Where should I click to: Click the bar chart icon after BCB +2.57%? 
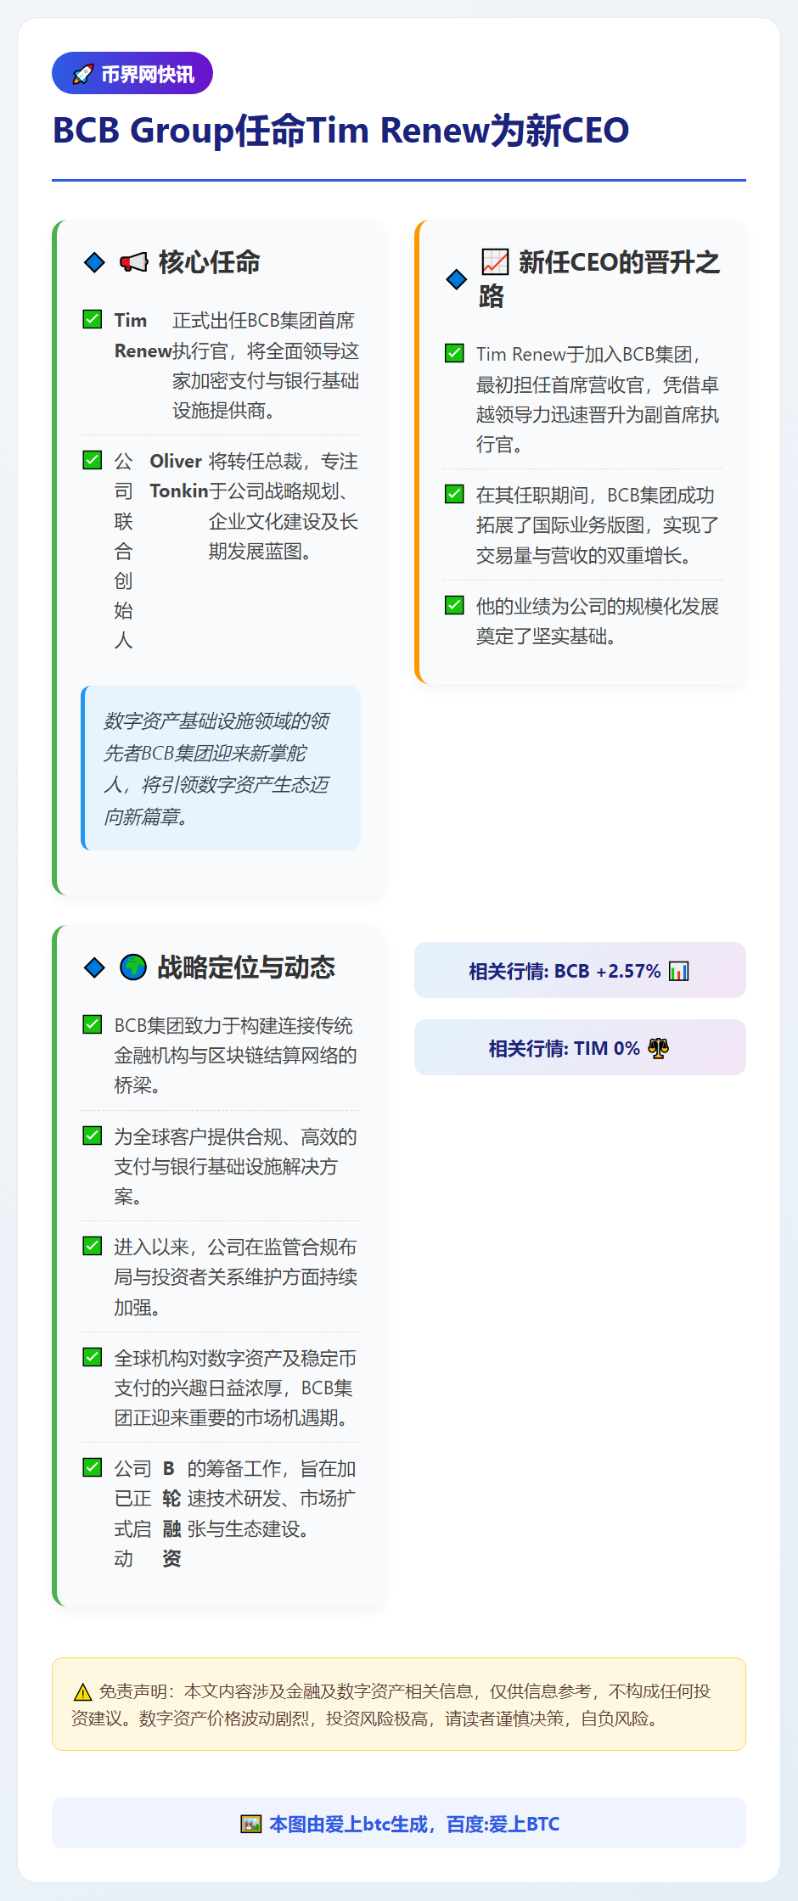(x=679, y=971)
